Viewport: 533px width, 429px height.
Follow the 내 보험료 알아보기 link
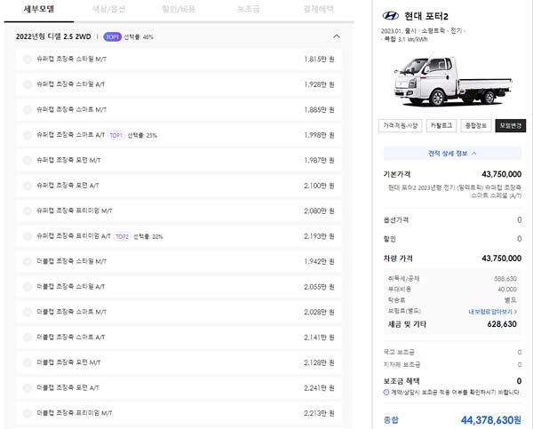[492, 312]
